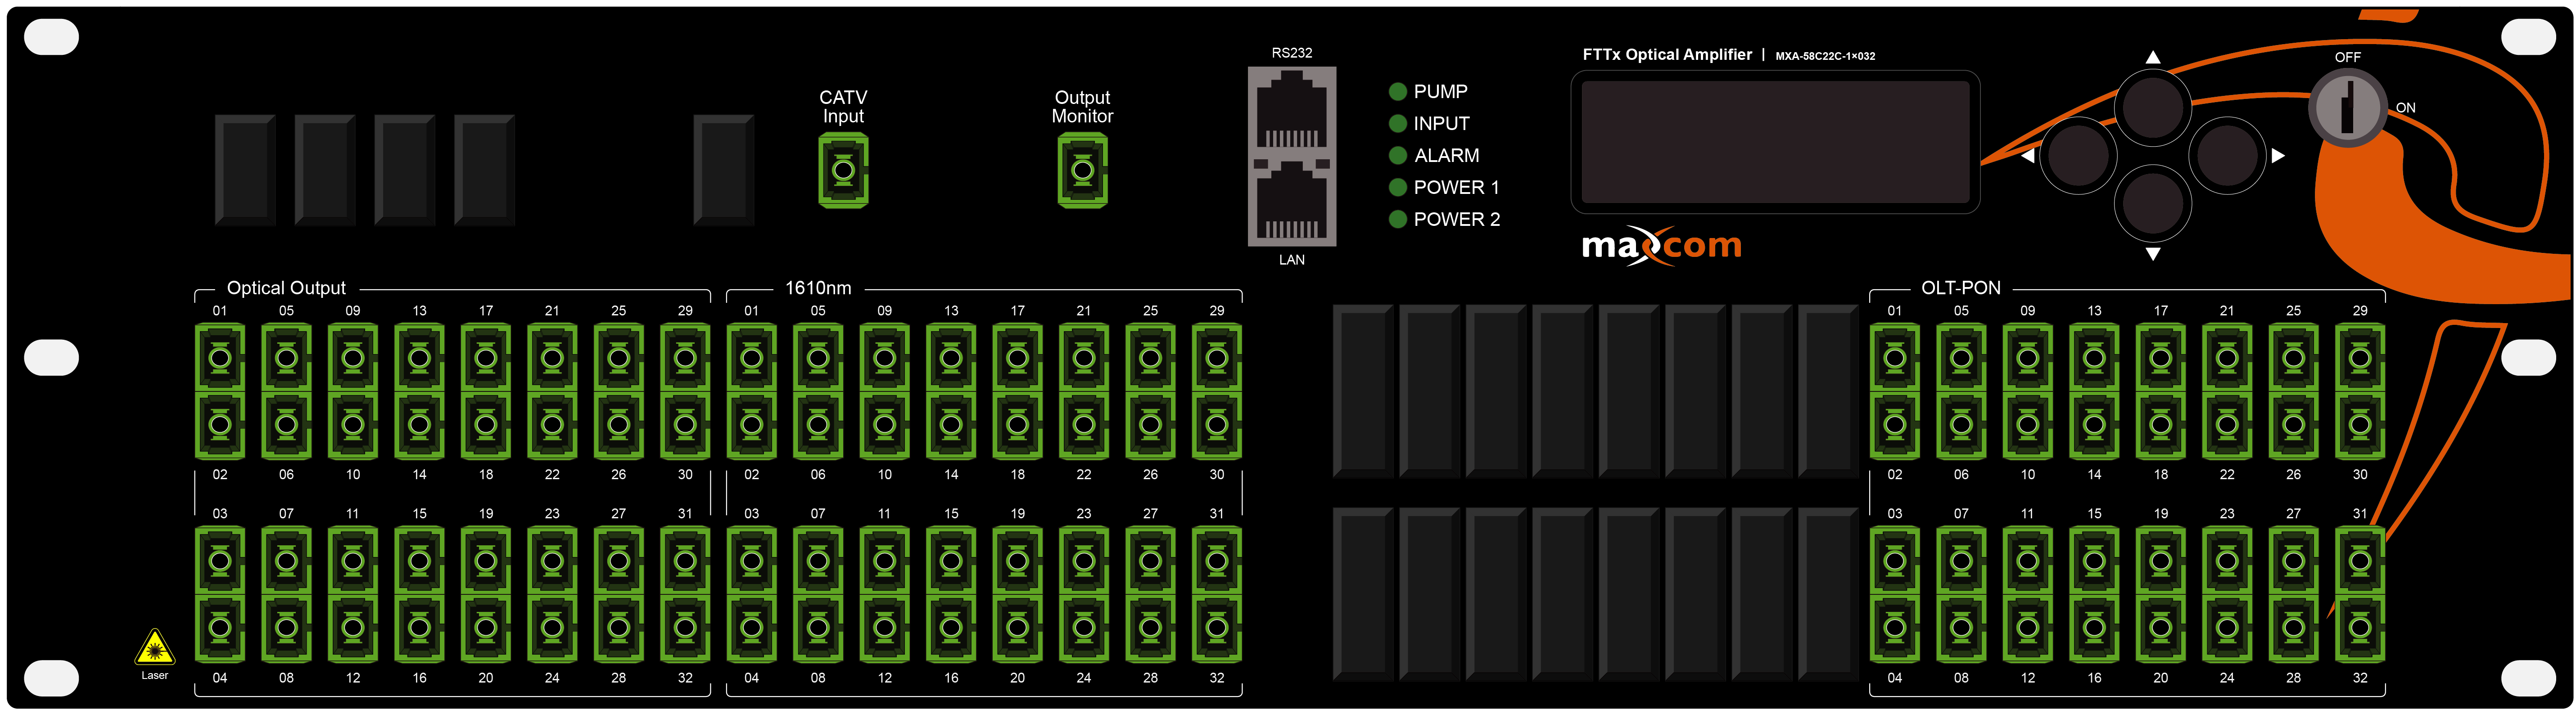Screen dimensions: 2576x710
Task: Click the Output Monitor optical connector
Action: (x=1082, y=171)
